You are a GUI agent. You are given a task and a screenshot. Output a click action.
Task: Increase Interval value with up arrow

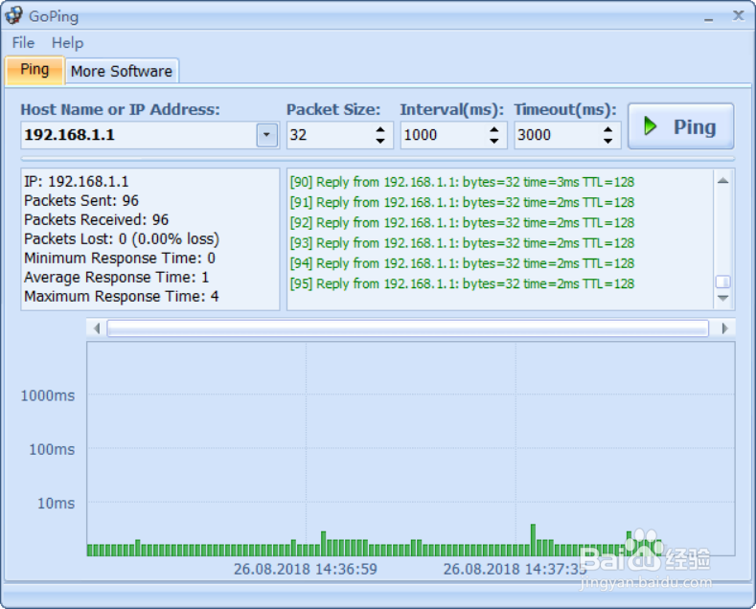coord(494,129)
